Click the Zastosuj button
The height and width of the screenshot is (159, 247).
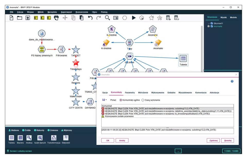pyautogui.click(x=213, y=141)
